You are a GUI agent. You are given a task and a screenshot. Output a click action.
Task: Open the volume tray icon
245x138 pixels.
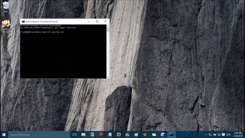pos(219,135)
